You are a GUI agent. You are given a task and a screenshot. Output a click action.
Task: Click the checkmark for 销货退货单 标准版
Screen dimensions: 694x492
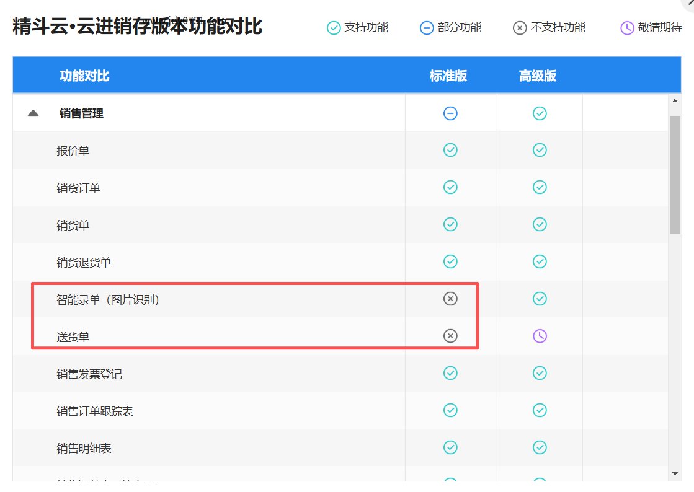tap(450, 261)
